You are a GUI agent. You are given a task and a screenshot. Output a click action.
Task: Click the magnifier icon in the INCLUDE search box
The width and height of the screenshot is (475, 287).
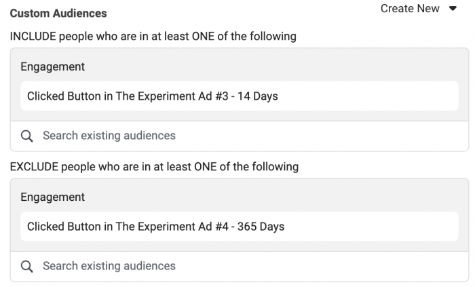click(x=26, y=136)
